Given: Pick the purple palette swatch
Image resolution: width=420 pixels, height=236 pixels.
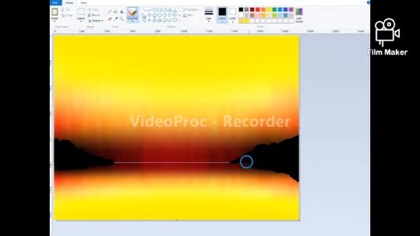Looking at the screenshot, I should click(291, 10).
